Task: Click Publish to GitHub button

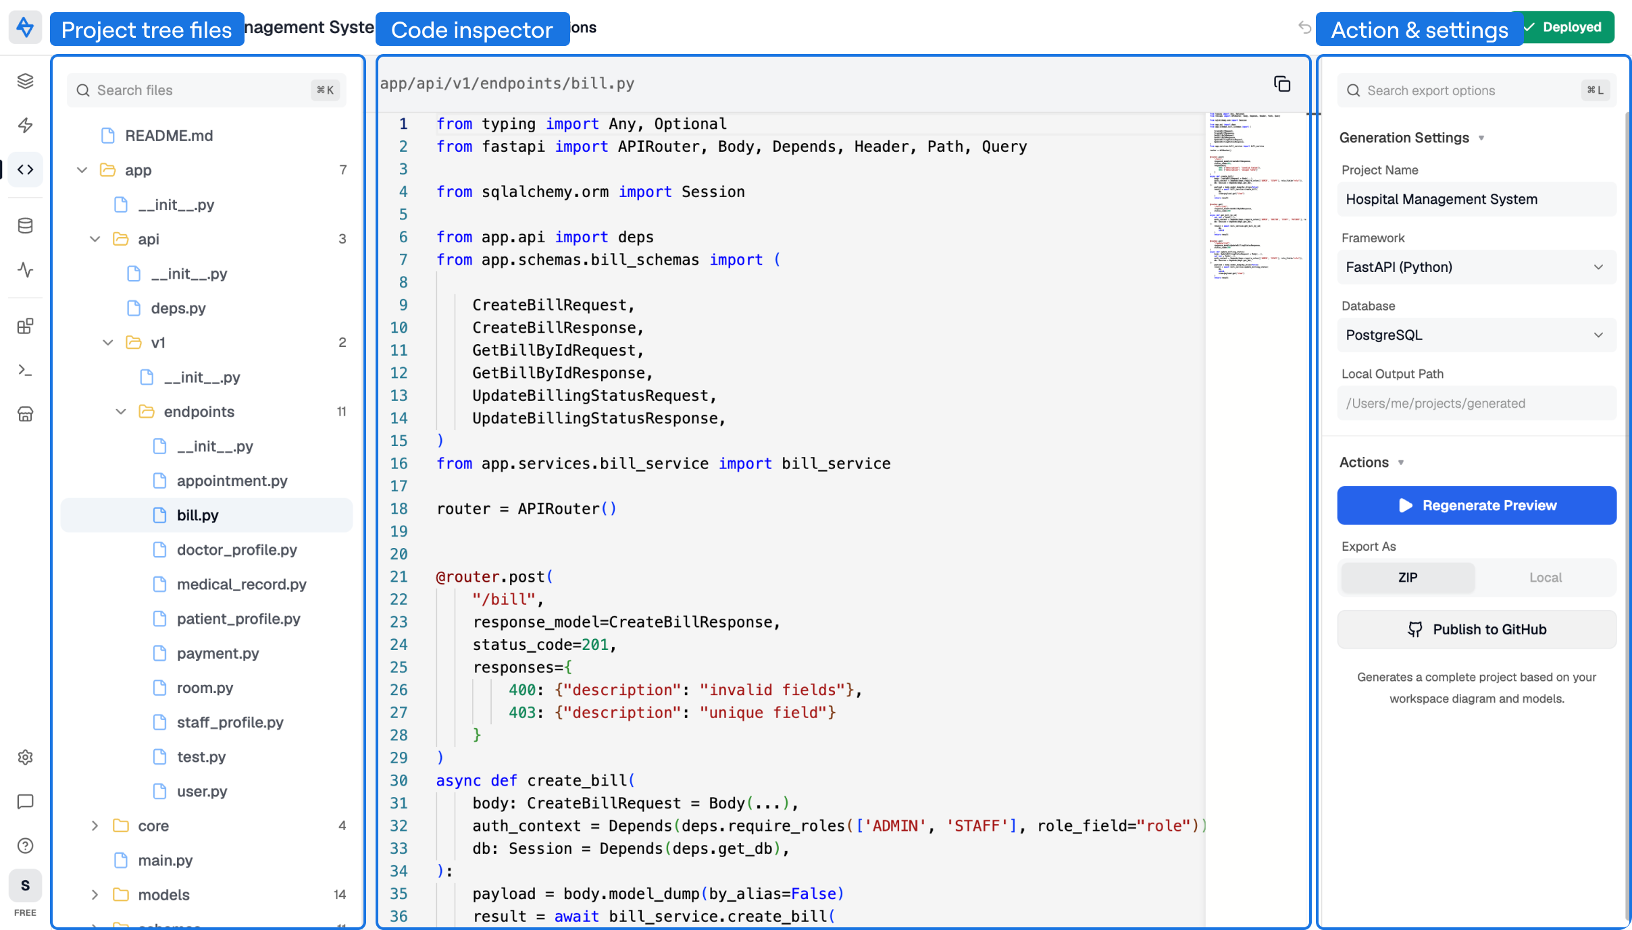Action: (x=1477, y=629)
